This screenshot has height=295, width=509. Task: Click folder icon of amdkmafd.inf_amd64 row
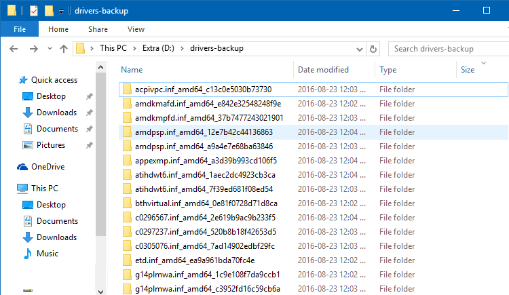coord(127,104)
